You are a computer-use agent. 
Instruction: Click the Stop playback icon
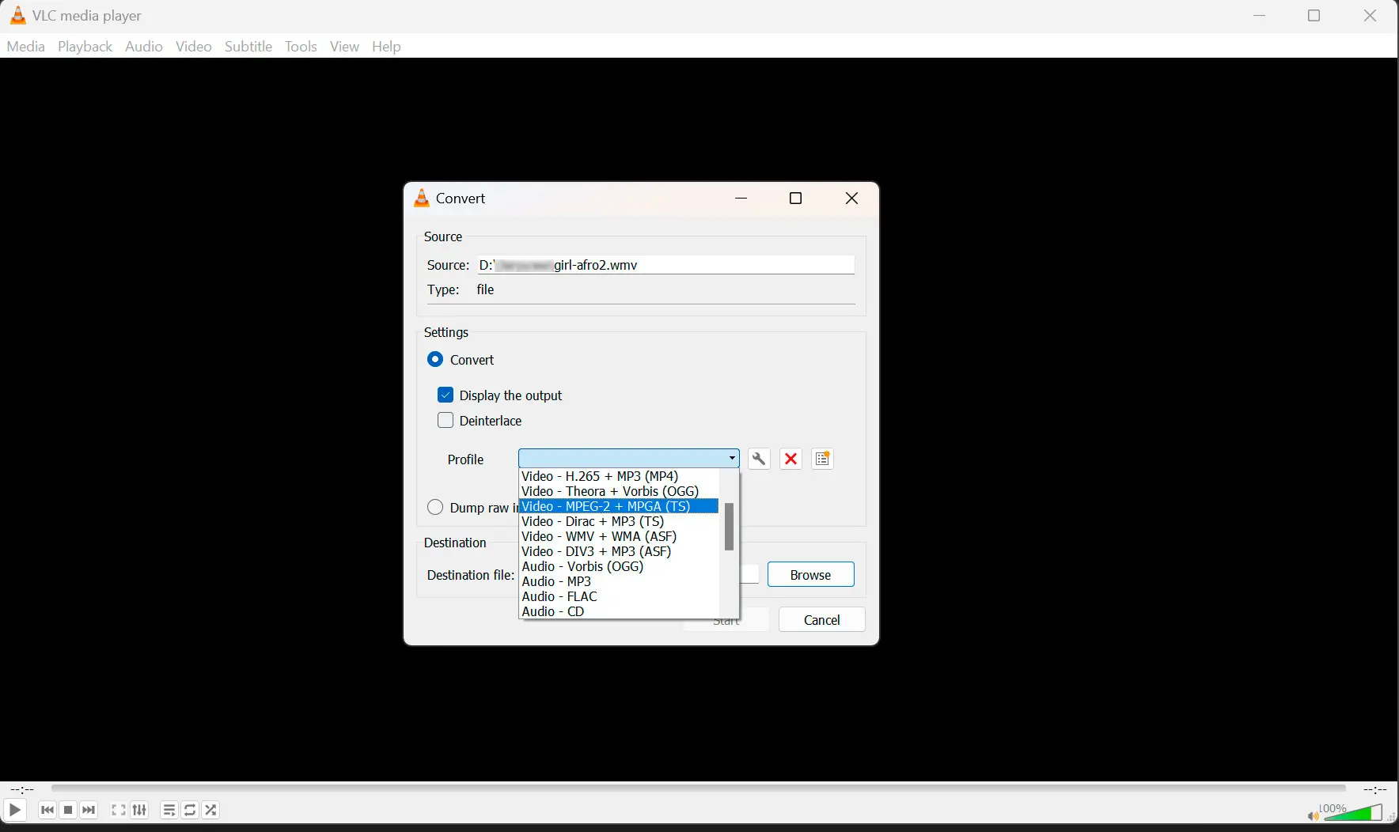pyautogui.click(x=67, y=810)
